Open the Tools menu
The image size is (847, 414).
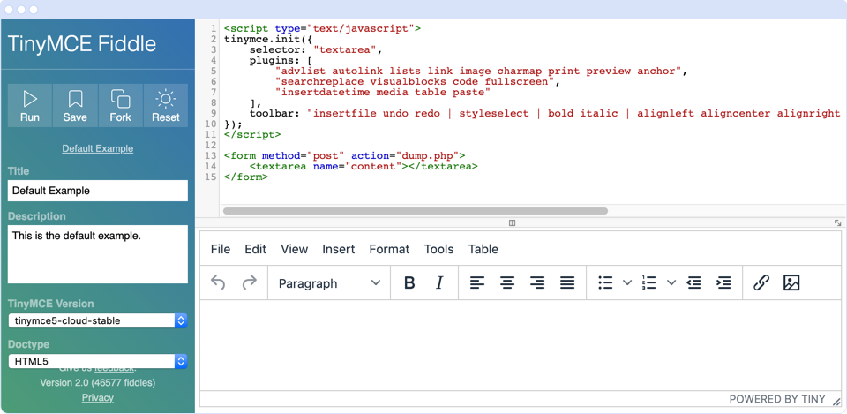438,249
